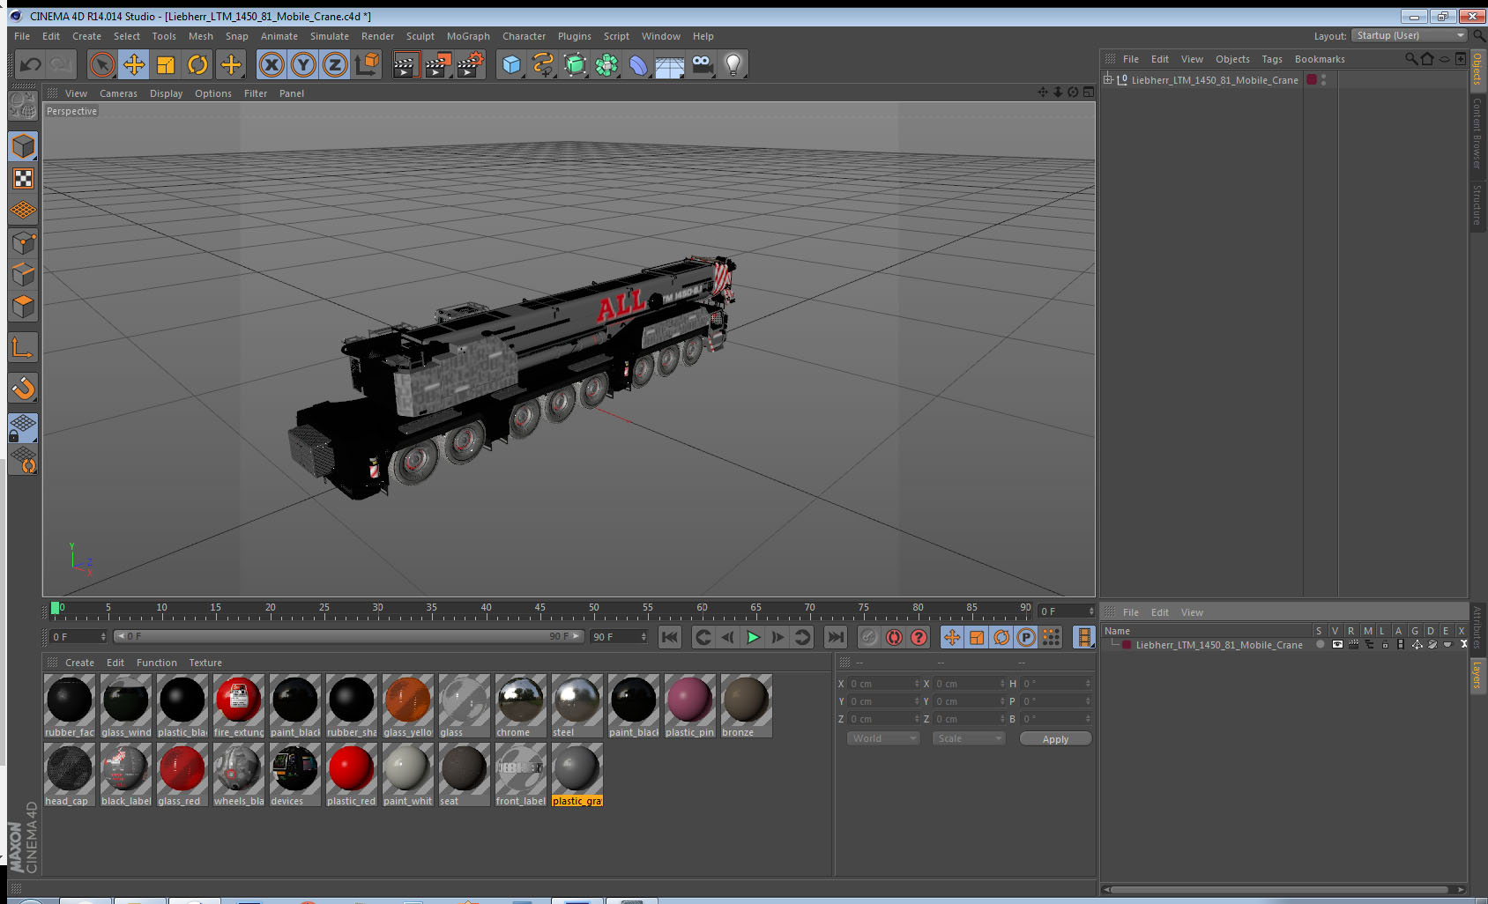The width and height of the screenshot is (1488, 904).
Task: Select bronze material swatch
Action: 746,706
